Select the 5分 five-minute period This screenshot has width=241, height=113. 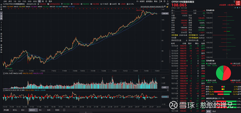pyautogui.click(x=19, y=1)
